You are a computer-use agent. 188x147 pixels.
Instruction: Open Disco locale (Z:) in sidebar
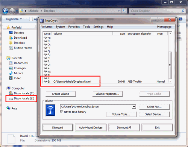click(21, 99)
